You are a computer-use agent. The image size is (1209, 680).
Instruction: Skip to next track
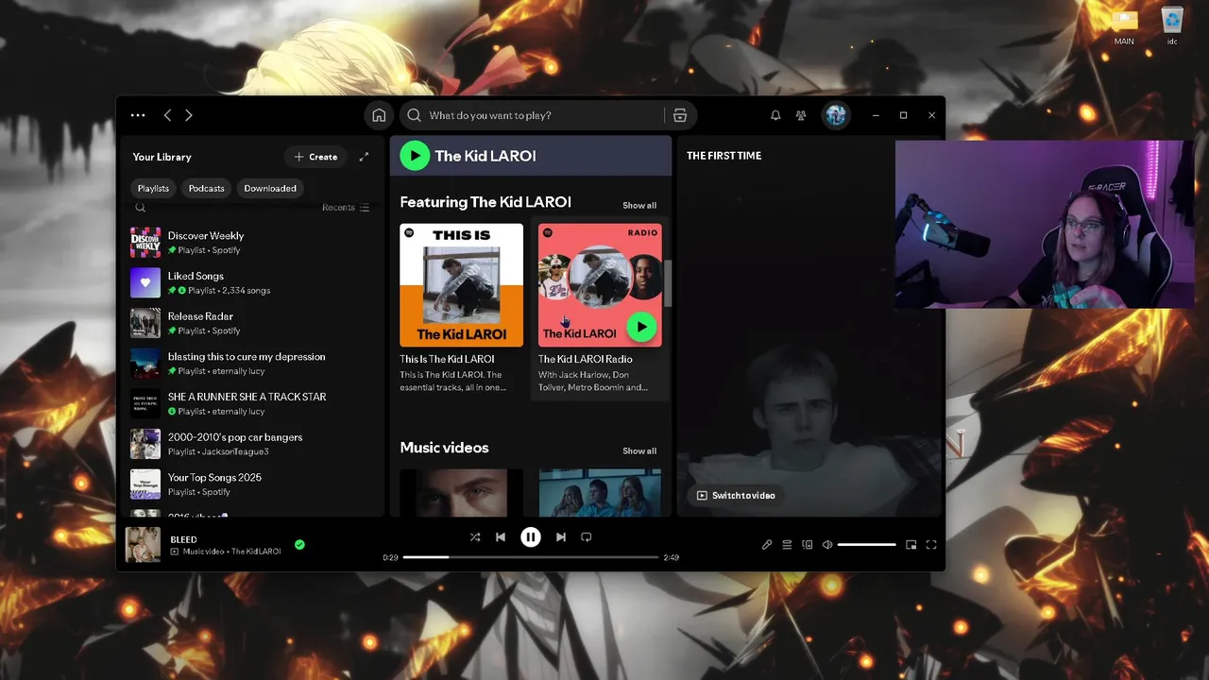[x=561, y=536]
